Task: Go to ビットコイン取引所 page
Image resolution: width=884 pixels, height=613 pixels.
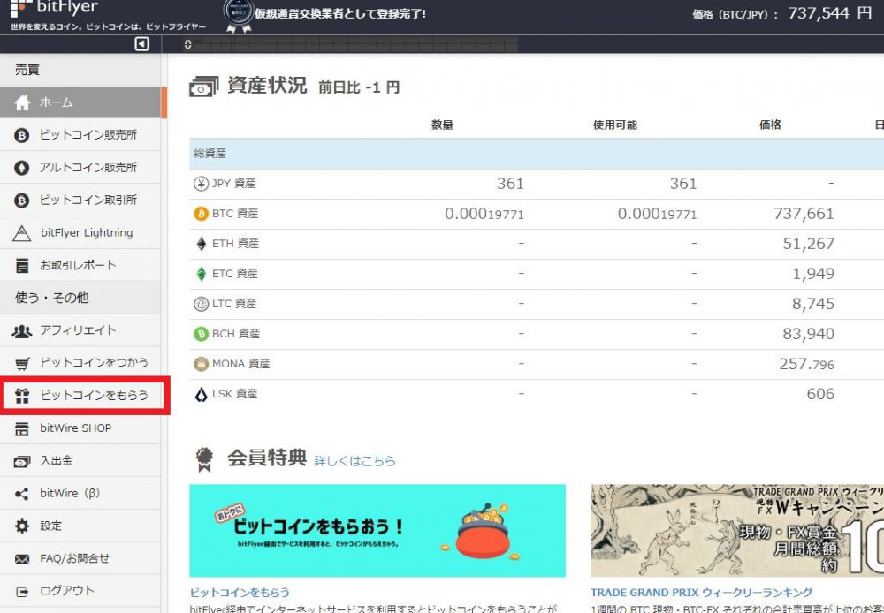Action: point(88,201)
